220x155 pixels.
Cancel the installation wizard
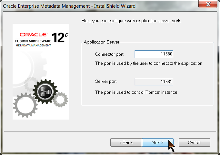194,142
